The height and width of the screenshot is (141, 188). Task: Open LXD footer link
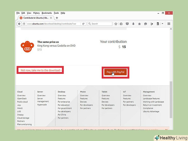pyautogui.click(x=19, y=112)
